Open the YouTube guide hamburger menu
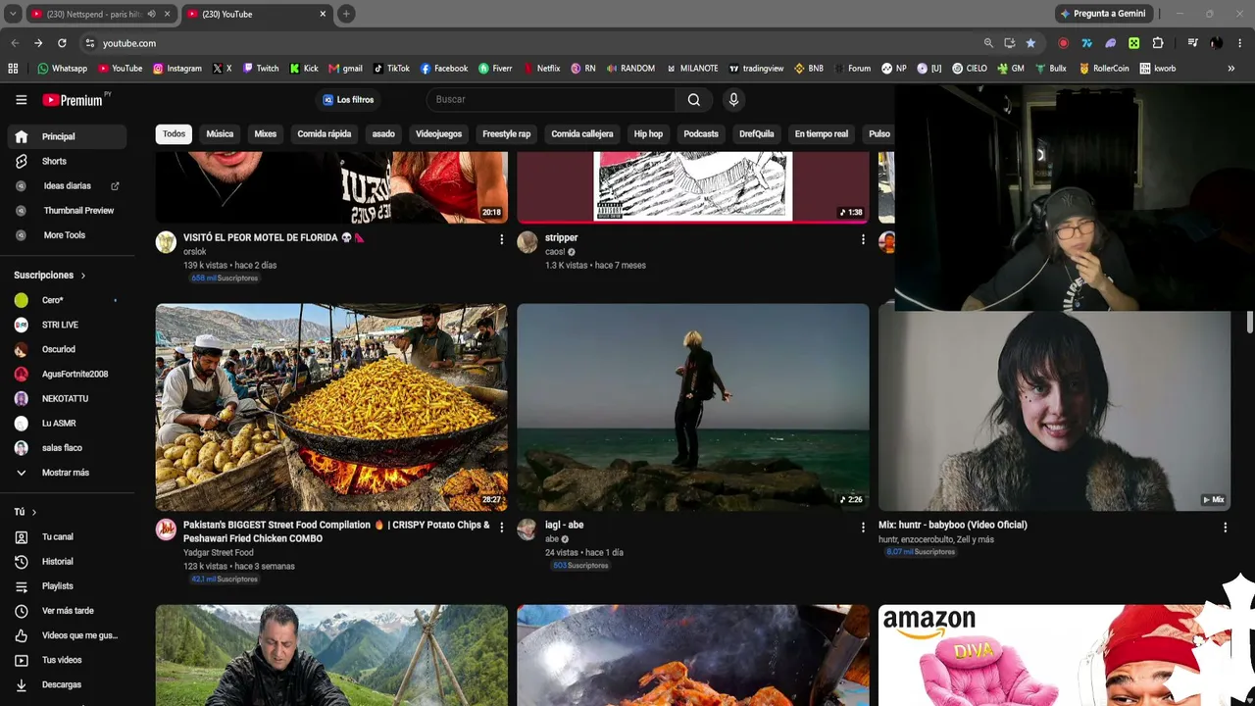1255x706 pixels. [x=21, y=99]
